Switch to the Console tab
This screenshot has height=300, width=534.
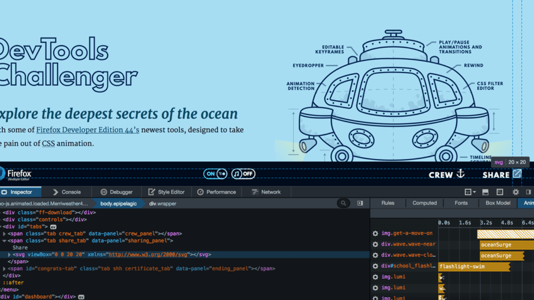(67, 192)
